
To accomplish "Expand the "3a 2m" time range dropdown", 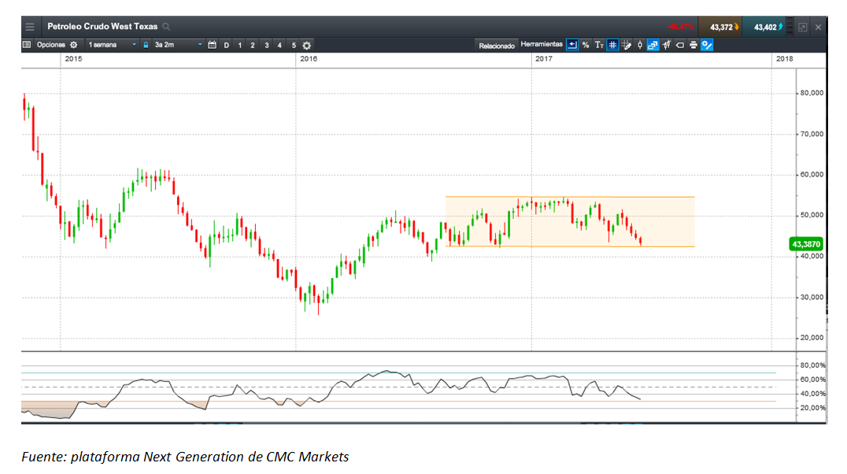I will (x=200, y=45).
